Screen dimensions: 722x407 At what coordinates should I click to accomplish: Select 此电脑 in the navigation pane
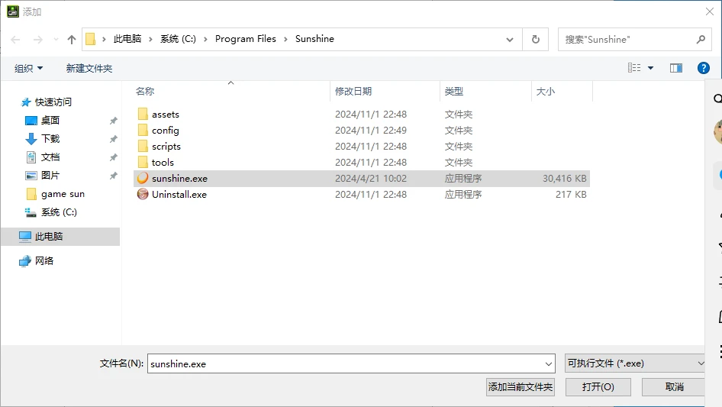49,237
